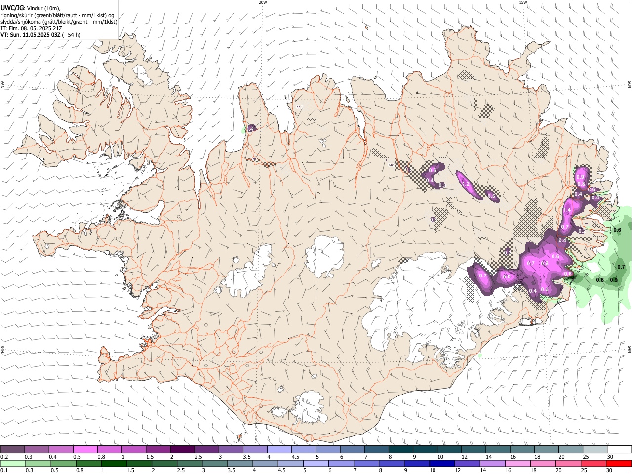
Task: Click the white 30 swatch in upper row
Action: coord(619,450)
